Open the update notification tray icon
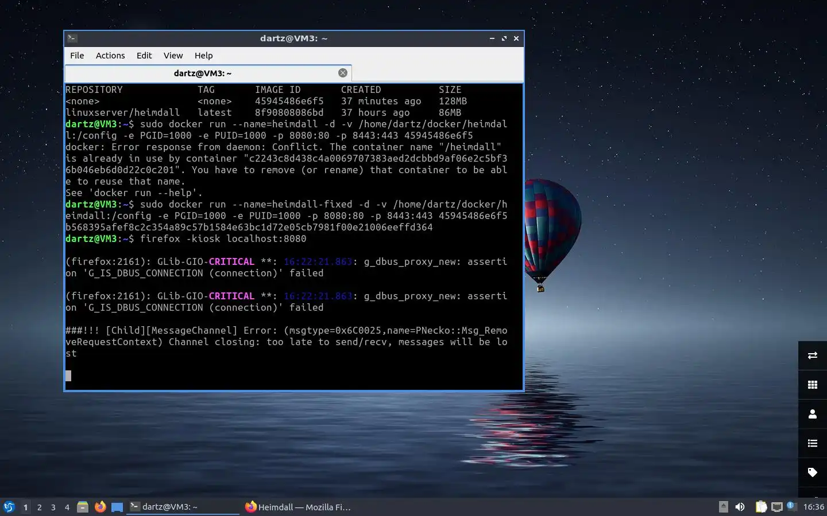827x516 pixels. (x=791, y=506)
